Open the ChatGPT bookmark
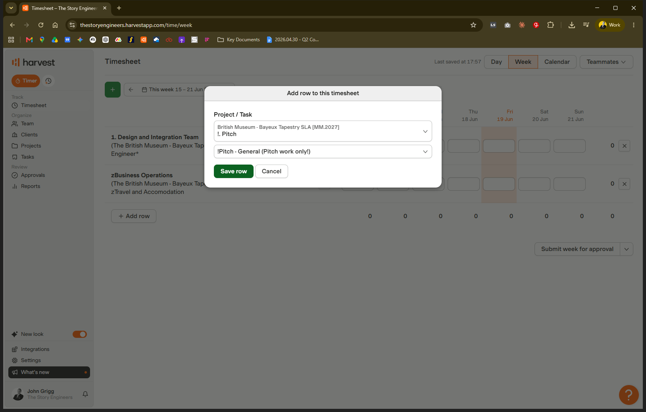 tap(106, 40)
